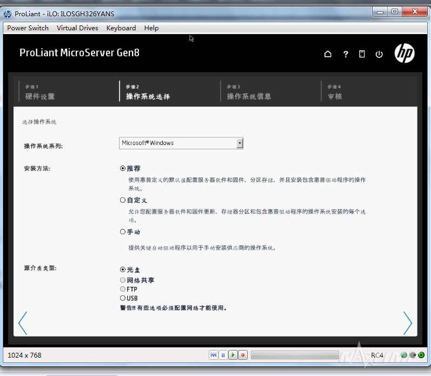Screen dimensions: 431x376
Task: Click the rewind to start playback button
Action: click(x=213, y=355)
